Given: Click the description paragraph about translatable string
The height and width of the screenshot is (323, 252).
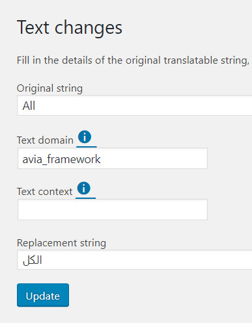Looking at the screenshot, I should click(133, 60).
